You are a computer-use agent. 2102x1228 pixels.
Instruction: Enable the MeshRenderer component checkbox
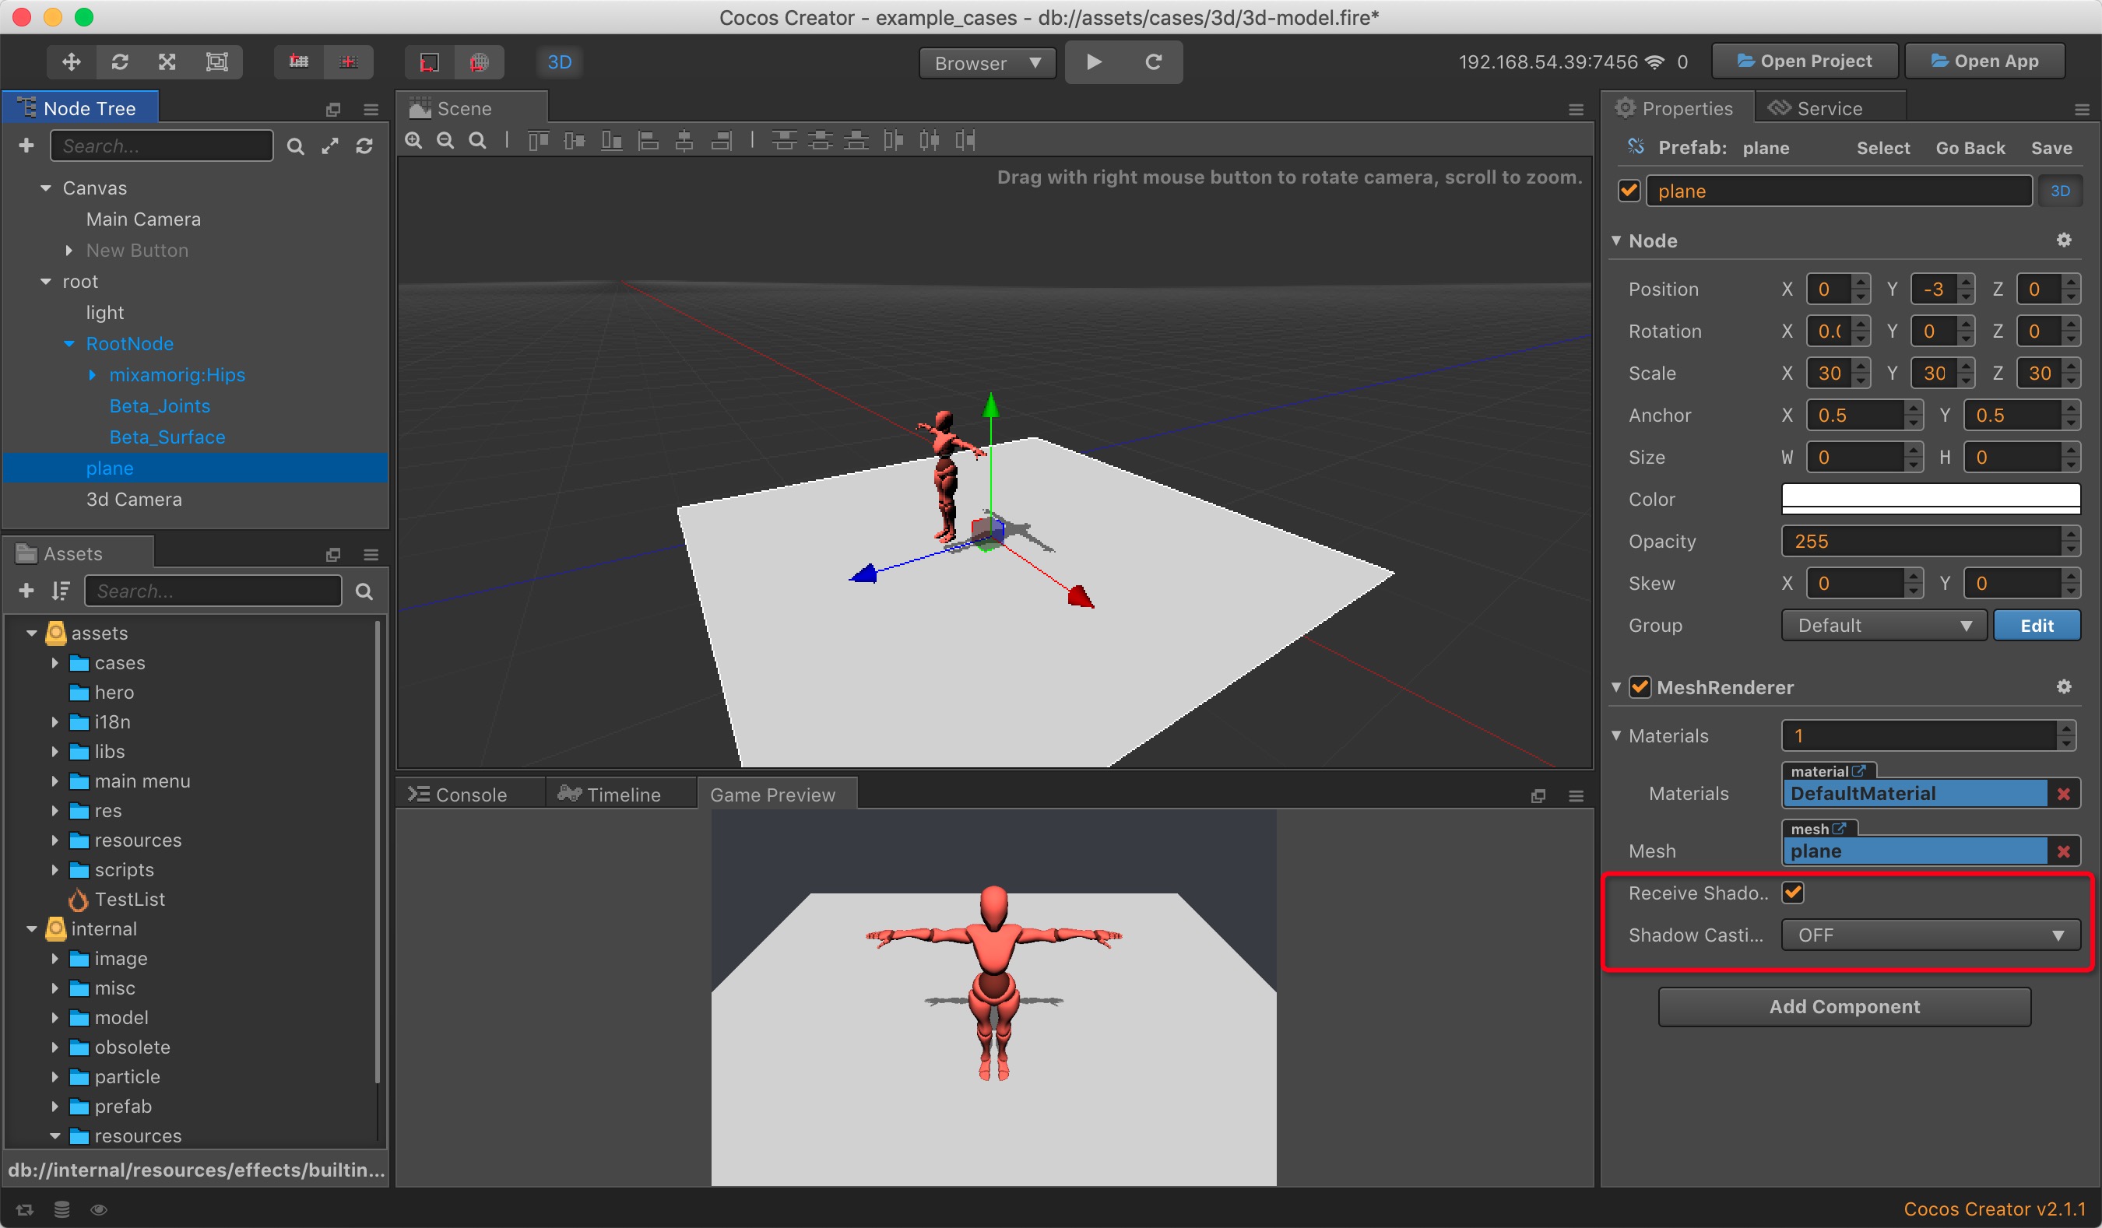[x=1639, y=687]
